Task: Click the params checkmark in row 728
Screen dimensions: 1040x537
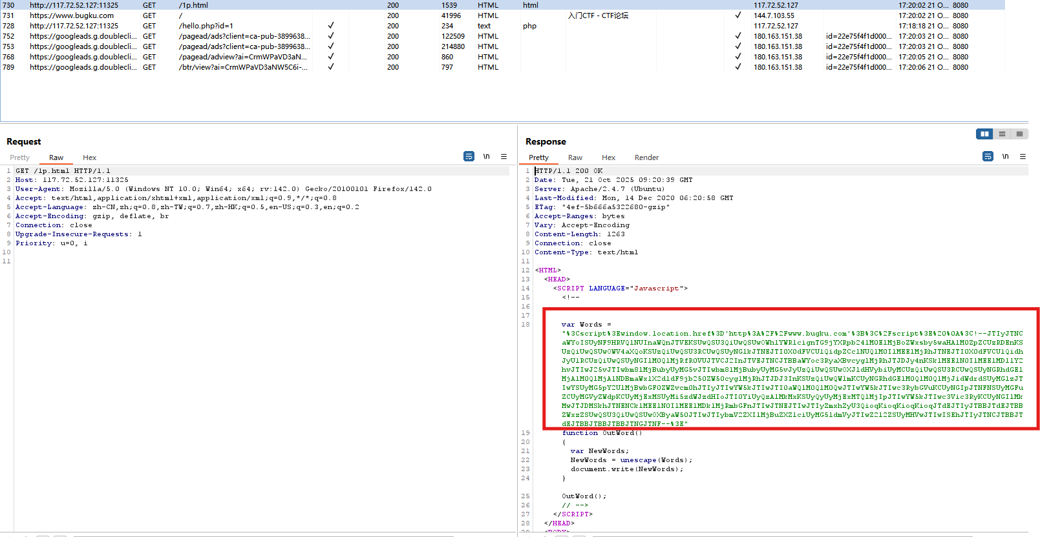Action: tap(331, 26)
